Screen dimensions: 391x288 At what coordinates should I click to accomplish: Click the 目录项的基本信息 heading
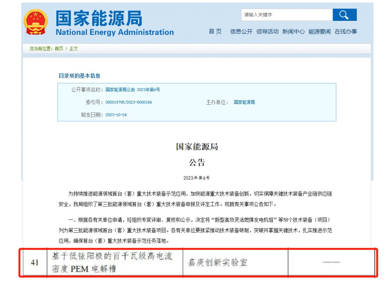coord(79,76)
